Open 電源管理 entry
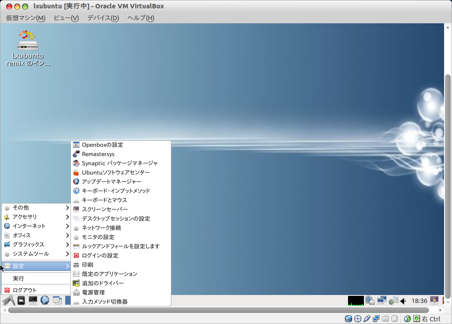 (121, 292)
